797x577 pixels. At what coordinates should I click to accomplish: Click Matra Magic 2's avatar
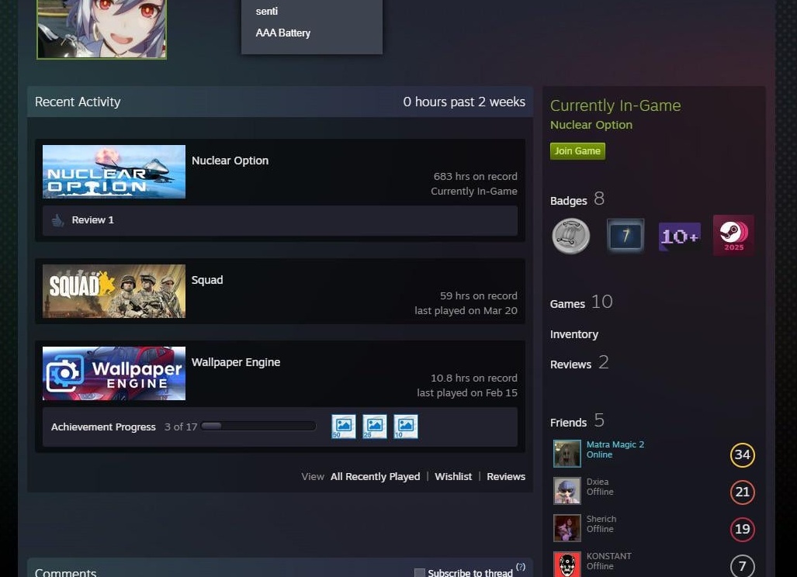coord(567,454)
